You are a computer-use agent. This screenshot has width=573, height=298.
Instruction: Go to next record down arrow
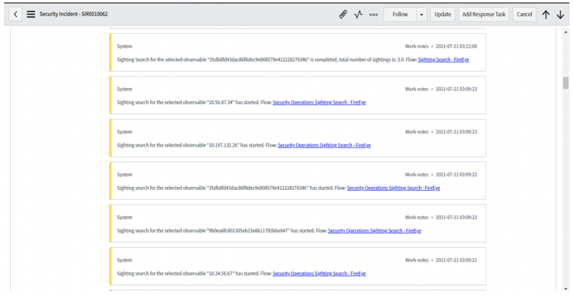coord(560,15)
